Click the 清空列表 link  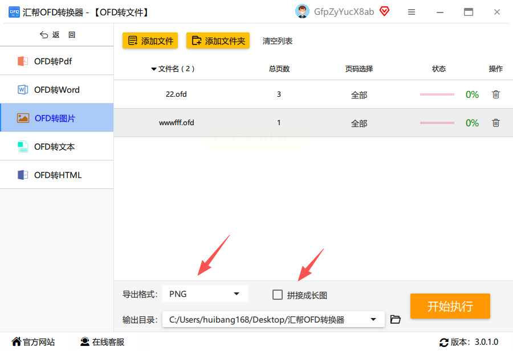278,41
